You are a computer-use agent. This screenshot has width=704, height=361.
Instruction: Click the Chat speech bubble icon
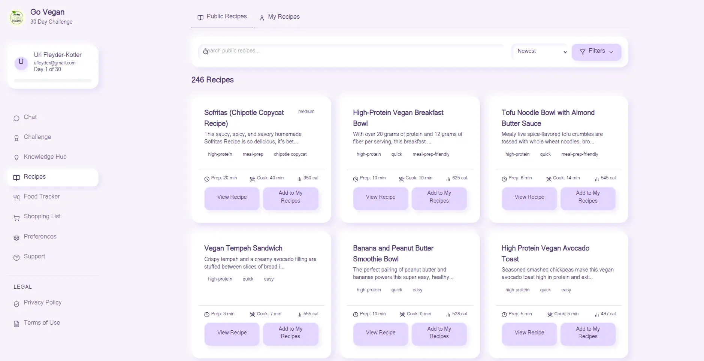tap(16, 118)
